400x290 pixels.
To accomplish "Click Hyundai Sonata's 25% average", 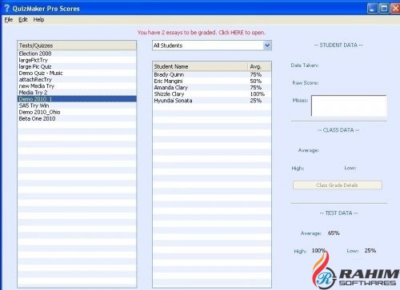I will click(256, 101).
